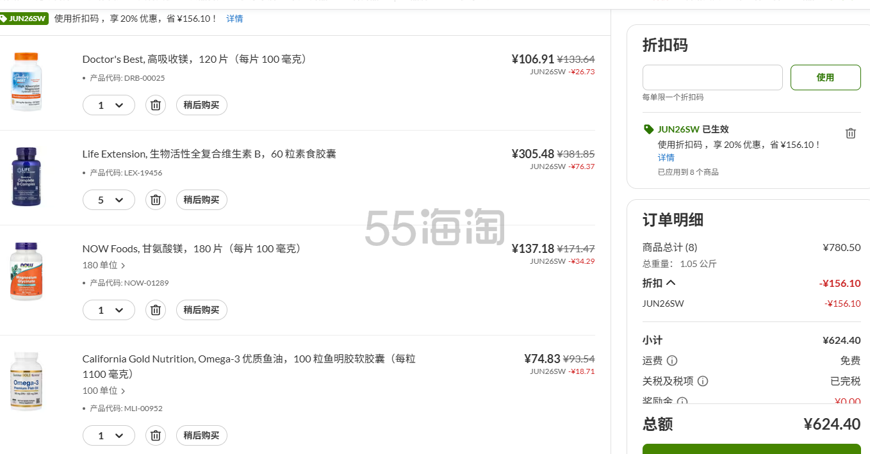Click the ¥305.48 discounted price
870x454 pixels.
tap(533, 154)
